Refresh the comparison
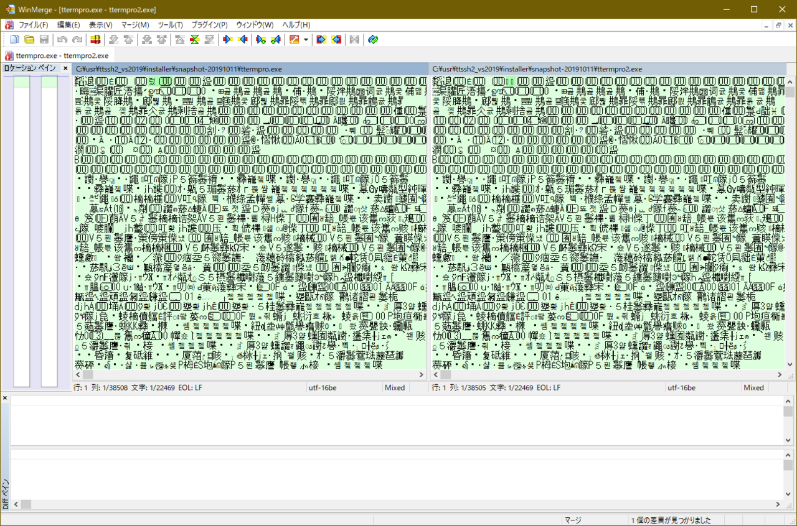This screenshot has width=797, height=526. pos(372,40)
